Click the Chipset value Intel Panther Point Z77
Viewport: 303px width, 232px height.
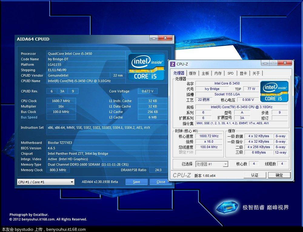[x=107, y=153]
